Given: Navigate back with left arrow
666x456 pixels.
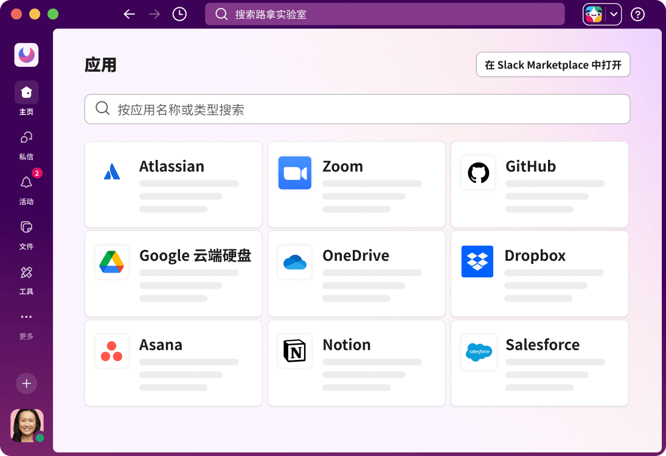Looking at the screenshot, I should click(x=129, y=14).
